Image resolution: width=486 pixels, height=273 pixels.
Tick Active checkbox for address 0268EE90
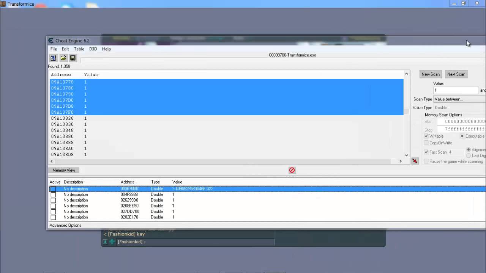(53, 206)
